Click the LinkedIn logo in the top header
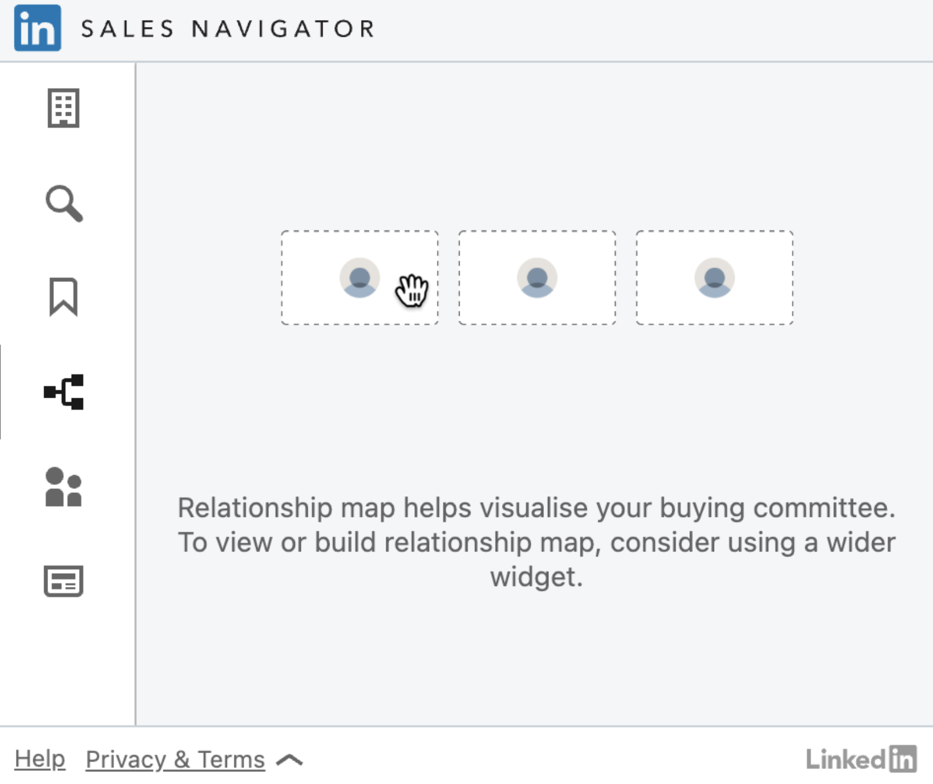Screen dimensions: 933x784 37,27
